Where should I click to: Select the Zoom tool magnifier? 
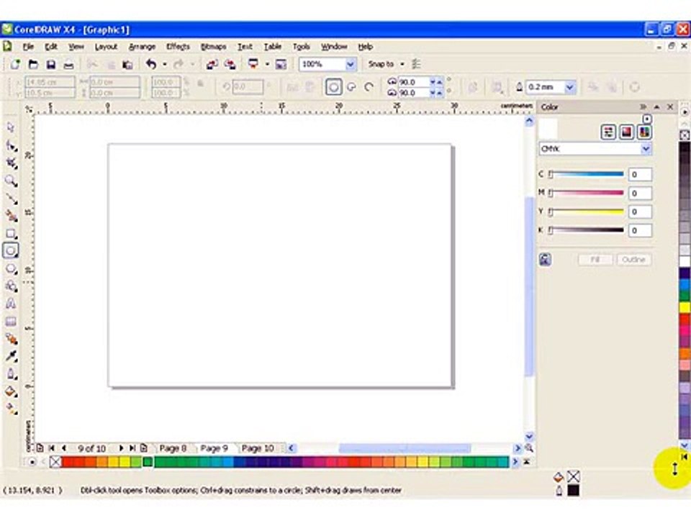[x=11, y=181]
